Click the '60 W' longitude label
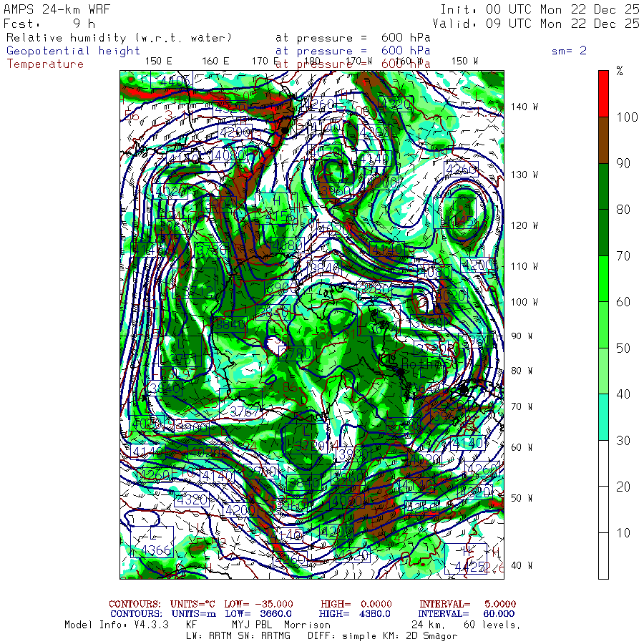Viewport: 644px width, 644px height. point(522,447)
